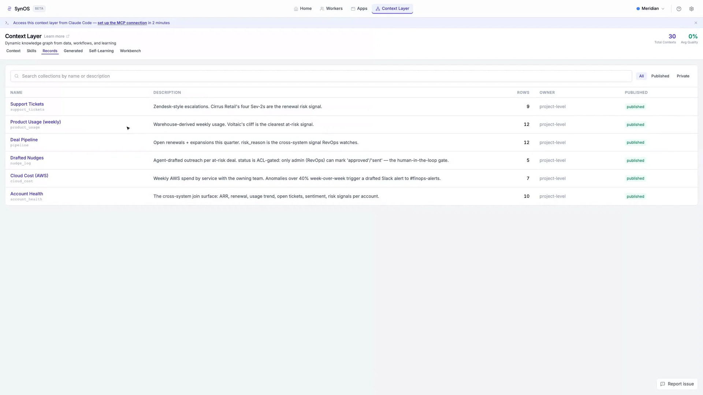Click the PUBLISHED column header

[636, 93]
